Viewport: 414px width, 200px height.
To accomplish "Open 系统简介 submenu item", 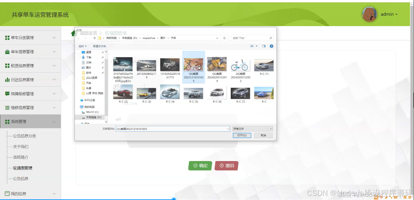I will [x=21, y=157].
